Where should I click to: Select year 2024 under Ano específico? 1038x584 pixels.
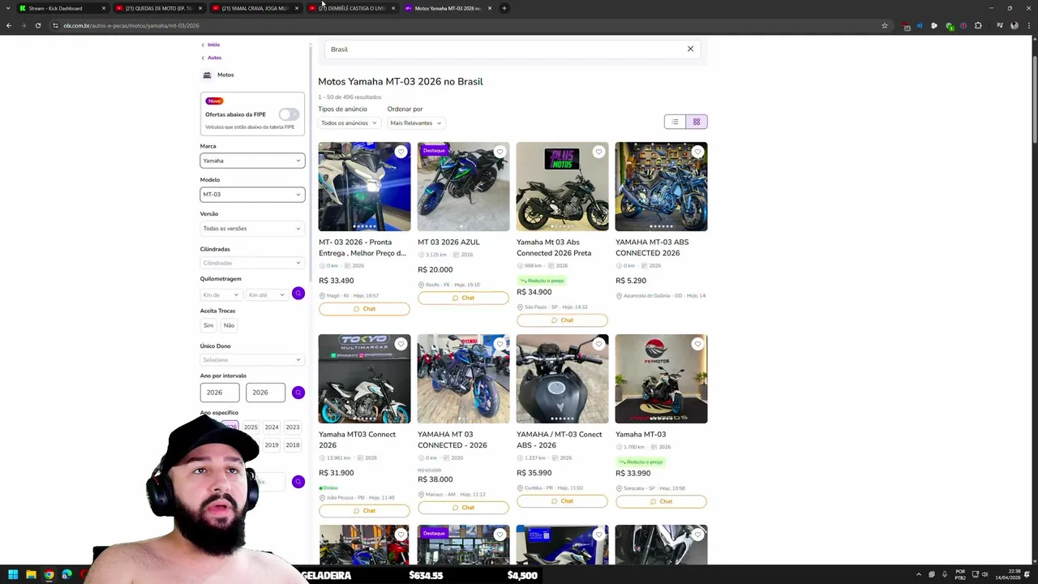coord(272,427)
